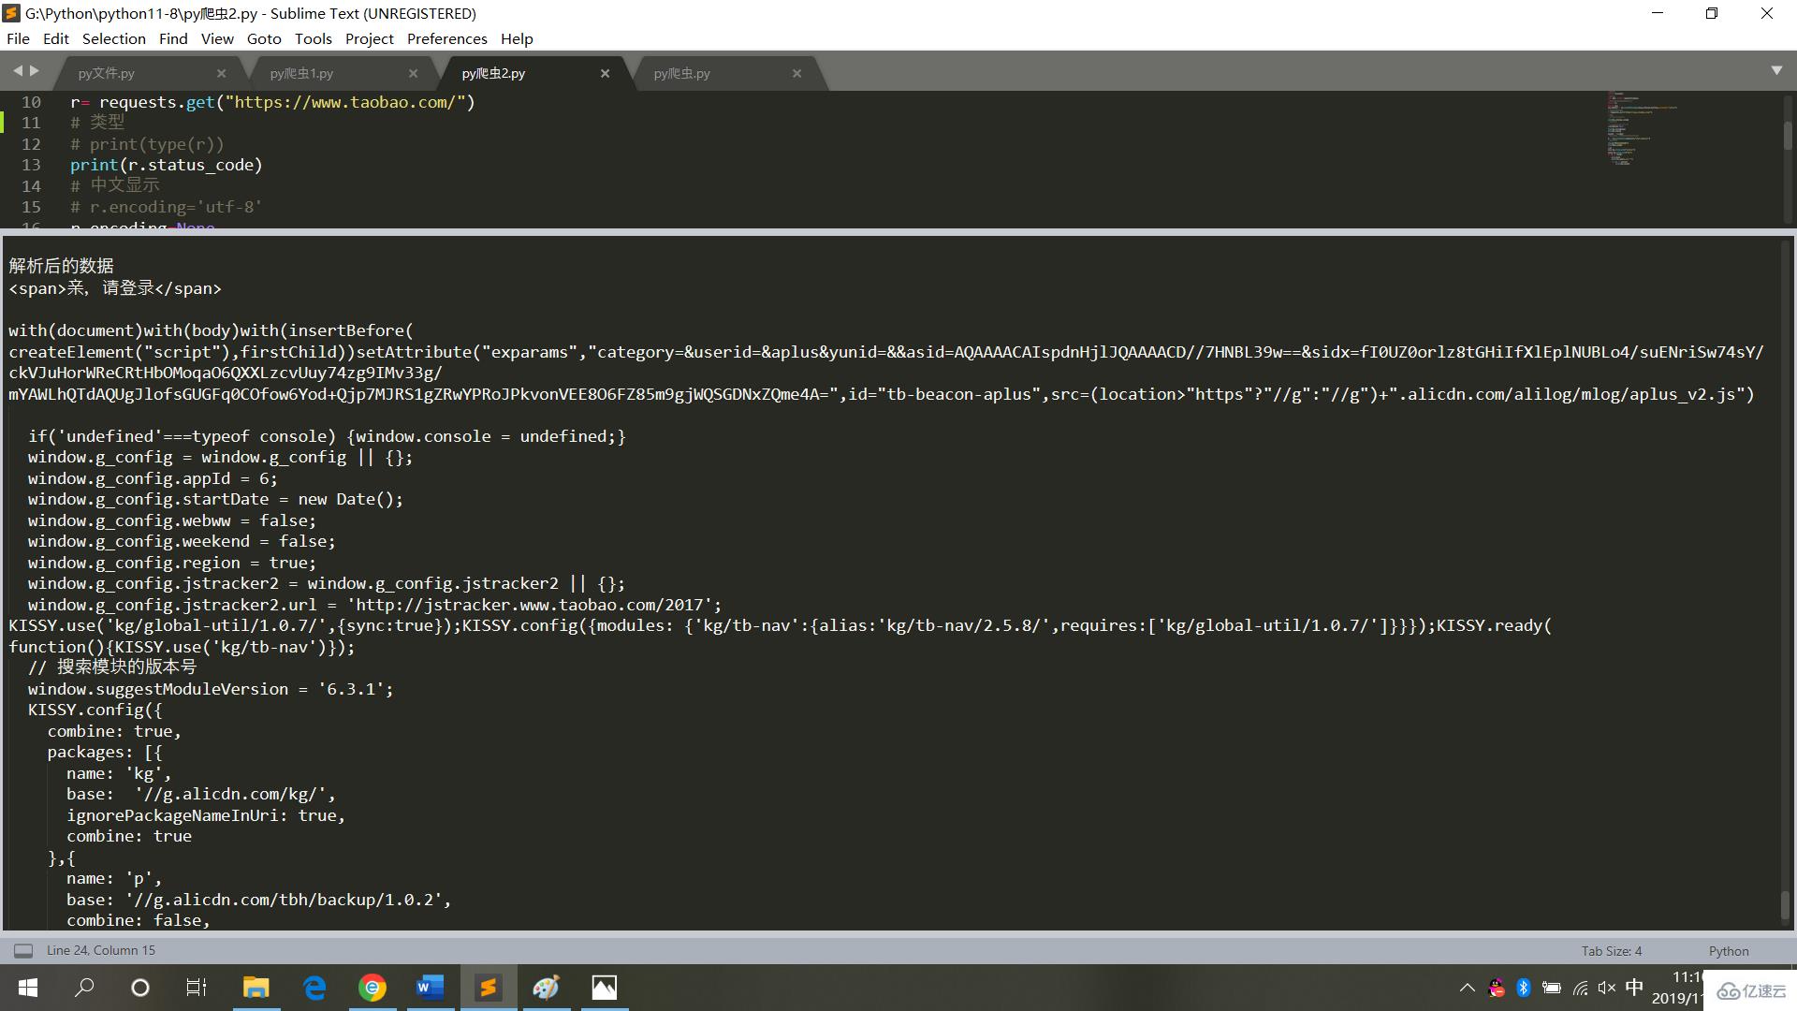
Task: Click the minimap code preview
Action: tap(1643, 128)
